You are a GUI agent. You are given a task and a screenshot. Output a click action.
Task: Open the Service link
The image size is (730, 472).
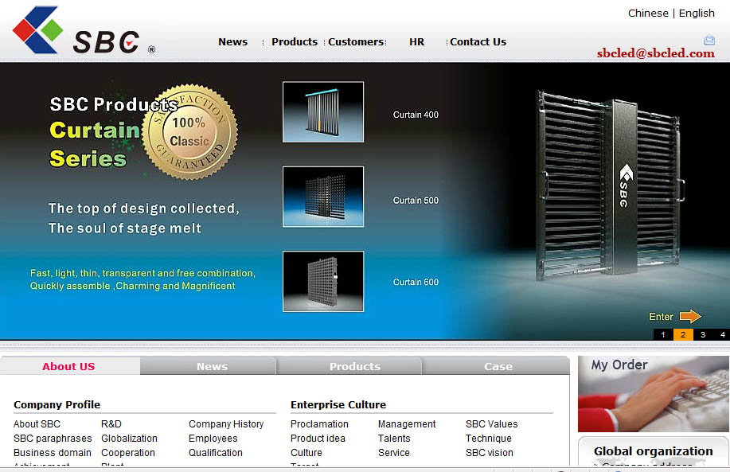[x=393, y=452]
